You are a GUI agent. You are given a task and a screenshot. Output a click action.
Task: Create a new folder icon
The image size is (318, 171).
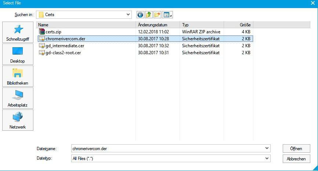tap(157, 15)
